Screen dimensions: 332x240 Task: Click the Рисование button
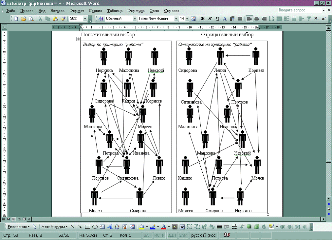pyautogui.click(x=18, y=227)
